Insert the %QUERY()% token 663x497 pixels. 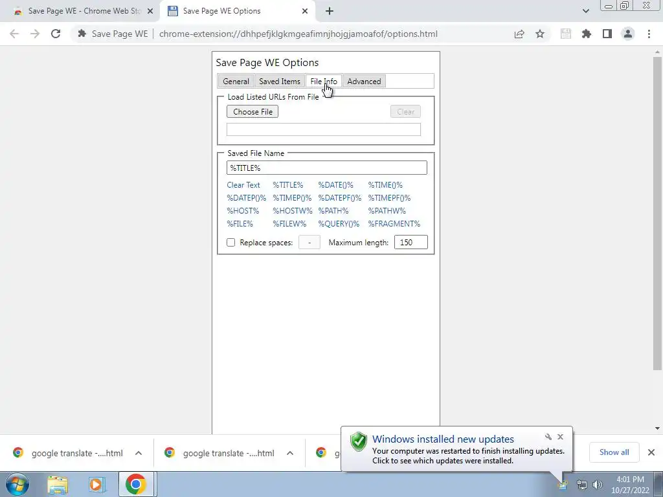(339, 223)
